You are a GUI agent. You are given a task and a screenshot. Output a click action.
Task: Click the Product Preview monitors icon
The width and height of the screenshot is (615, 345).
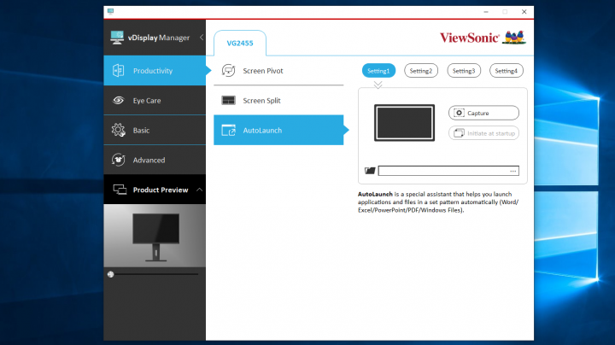coord(120,190)
